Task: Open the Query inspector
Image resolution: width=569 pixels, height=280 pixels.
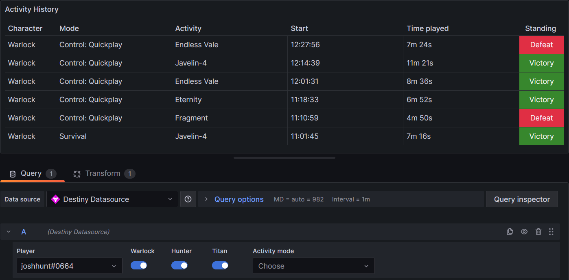Action: point(522,199)
